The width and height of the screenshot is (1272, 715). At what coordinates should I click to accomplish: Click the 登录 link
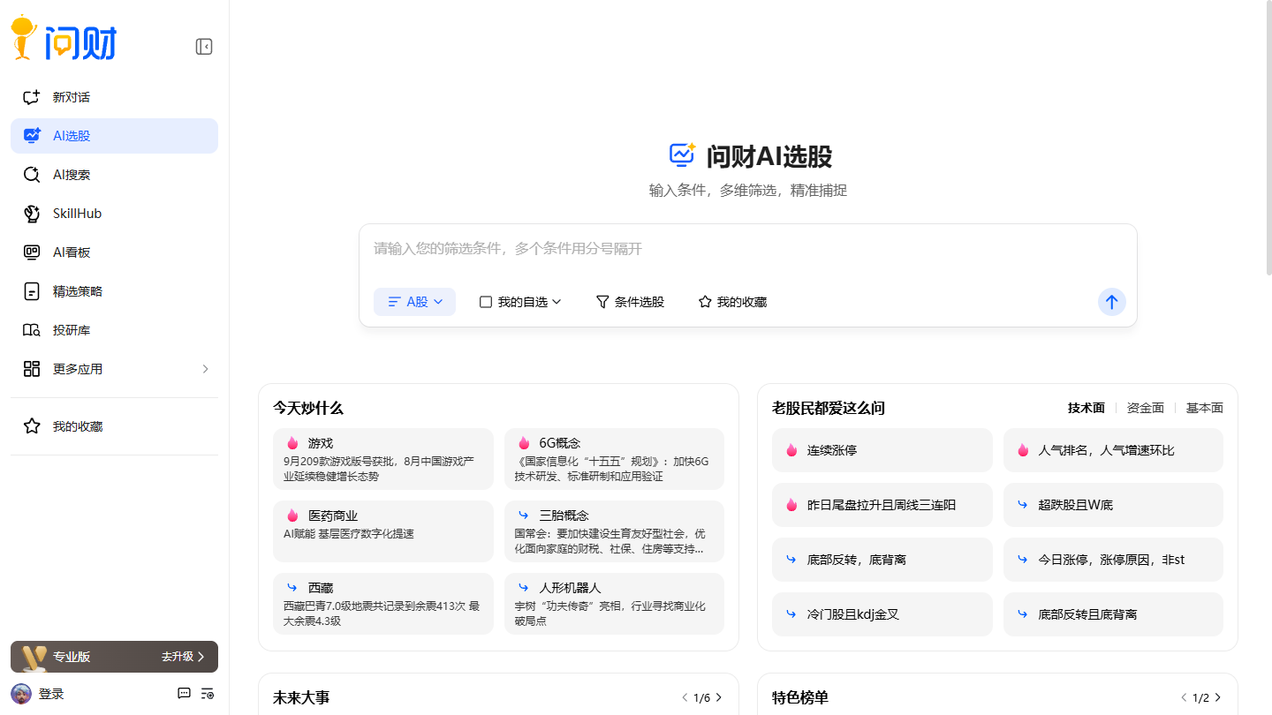pos(51,695)
